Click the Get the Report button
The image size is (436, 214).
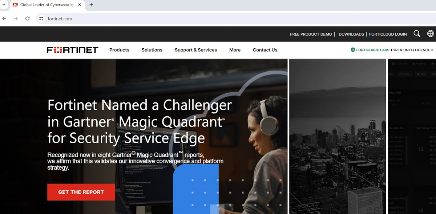click(x=81, y=192)
